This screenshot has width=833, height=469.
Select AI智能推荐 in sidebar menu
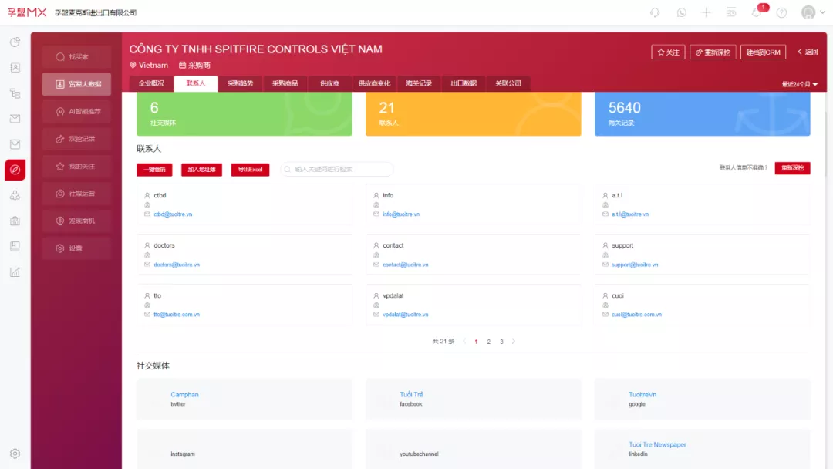point(77,112)
